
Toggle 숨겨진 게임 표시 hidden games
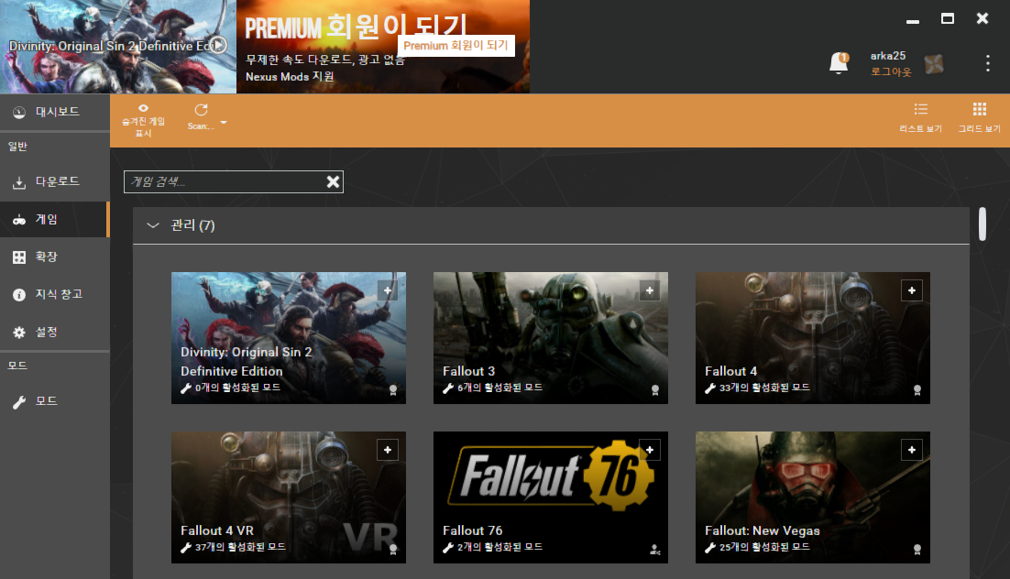pos(143,120)
